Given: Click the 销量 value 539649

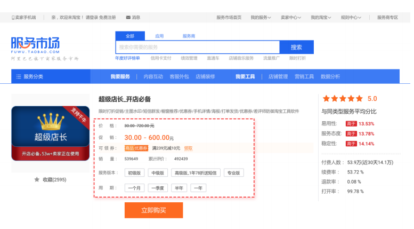Looking at the screenshot, I should 131,159.
